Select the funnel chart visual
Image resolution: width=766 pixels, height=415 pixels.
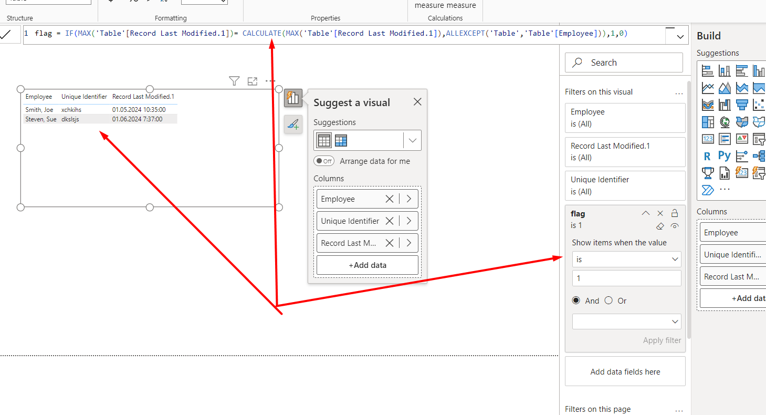point(742,105)
